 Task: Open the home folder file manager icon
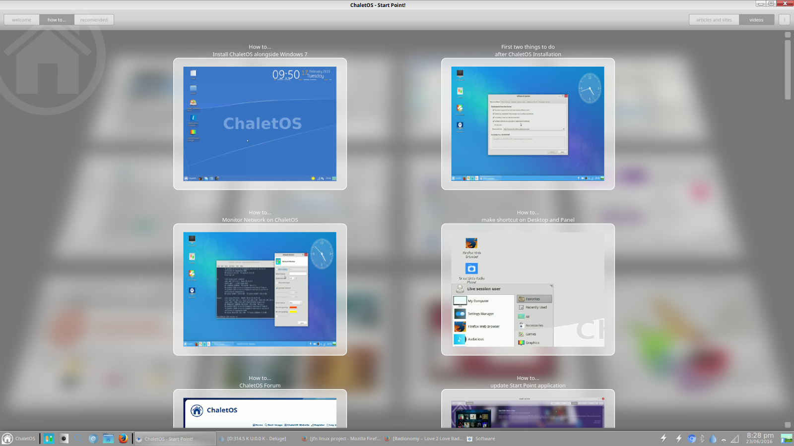click(x=108, y=439)
